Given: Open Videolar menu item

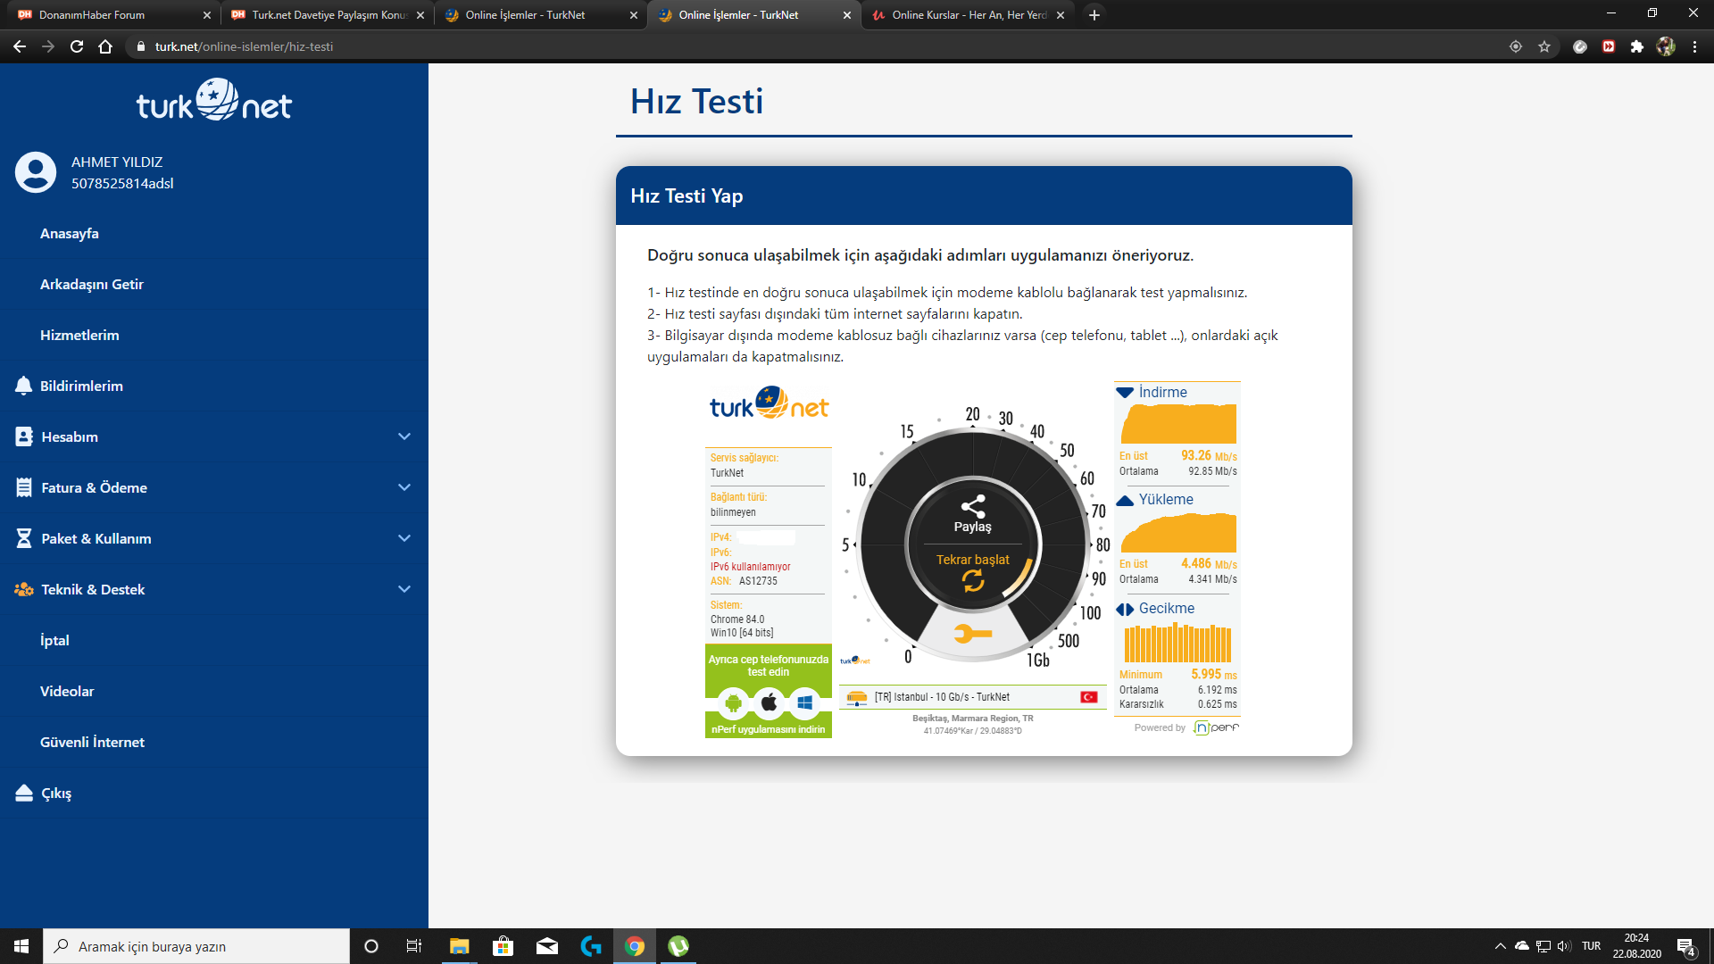Looking at the screenshot, I should (67, 691).
